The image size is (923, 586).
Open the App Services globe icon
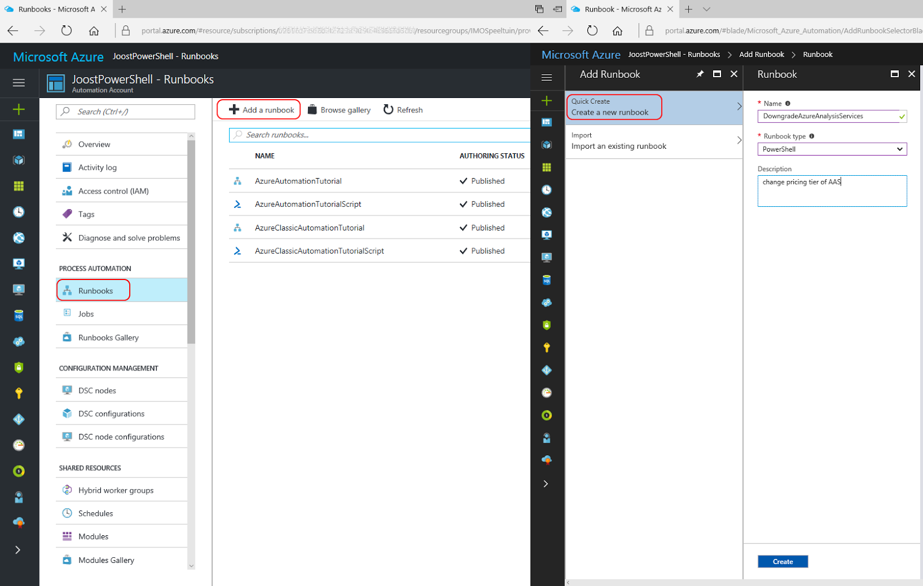tap(19, 237)
